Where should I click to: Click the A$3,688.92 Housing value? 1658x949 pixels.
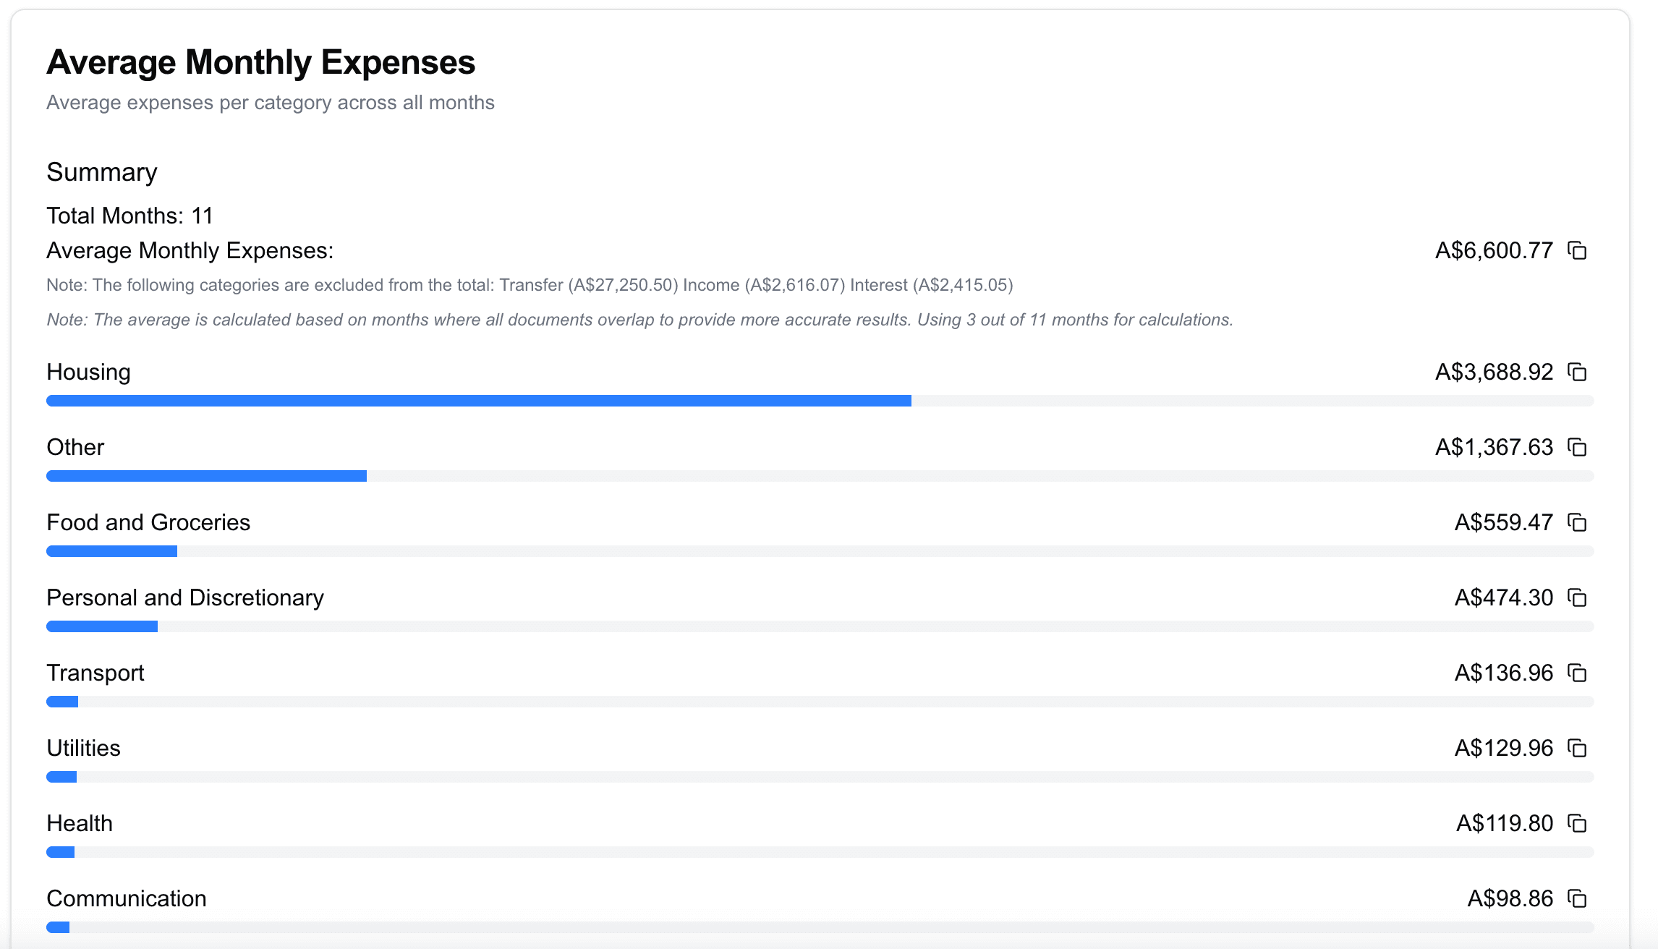(x=1494, y=372)
